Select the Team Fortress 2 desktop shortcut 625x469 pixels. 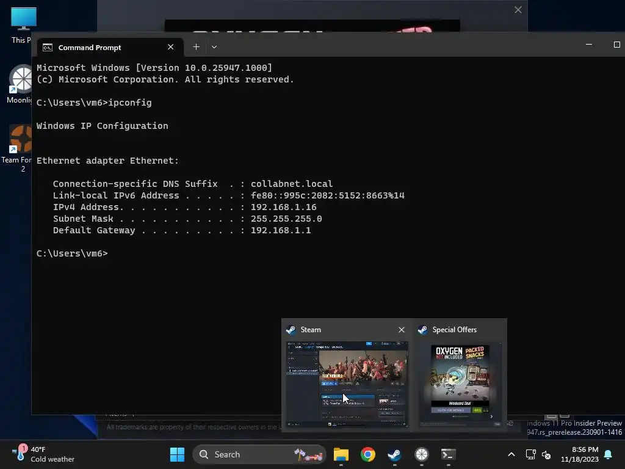pos(16,148)
